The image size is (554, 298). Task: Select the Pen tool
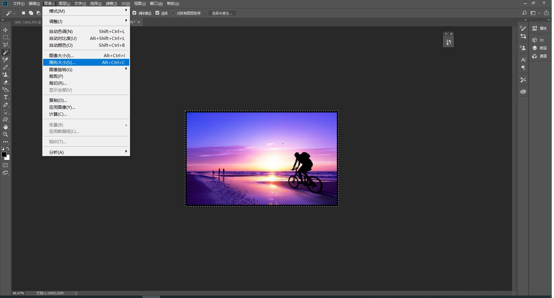click(5, 105)
